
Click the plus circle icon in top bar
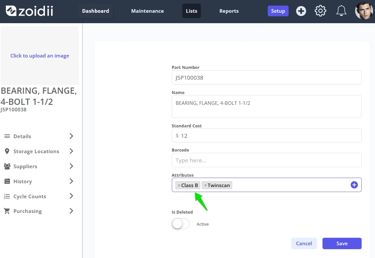[x=301, y=11]
